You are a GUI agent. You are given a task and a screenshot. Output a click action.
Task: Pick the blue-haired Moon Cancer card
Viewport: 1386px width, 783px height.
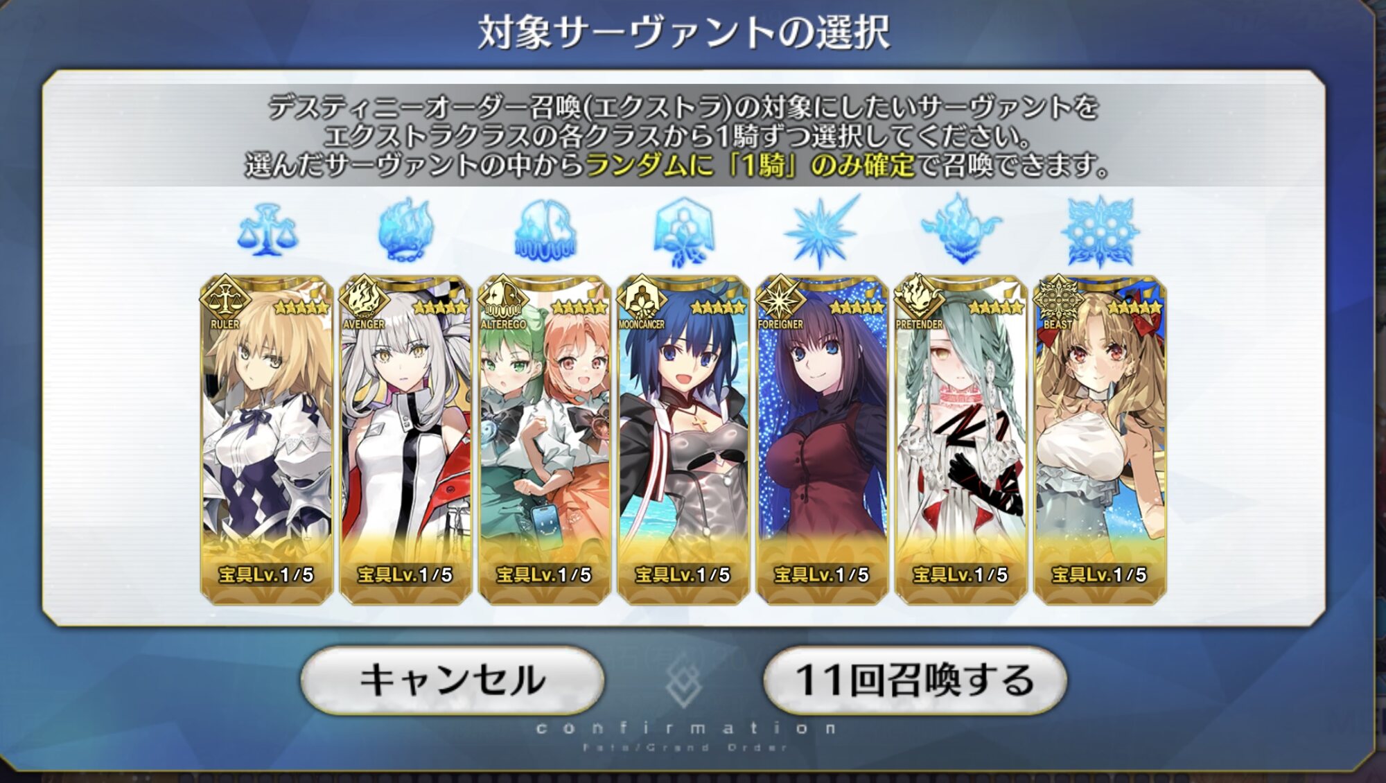tap(683, 440)
